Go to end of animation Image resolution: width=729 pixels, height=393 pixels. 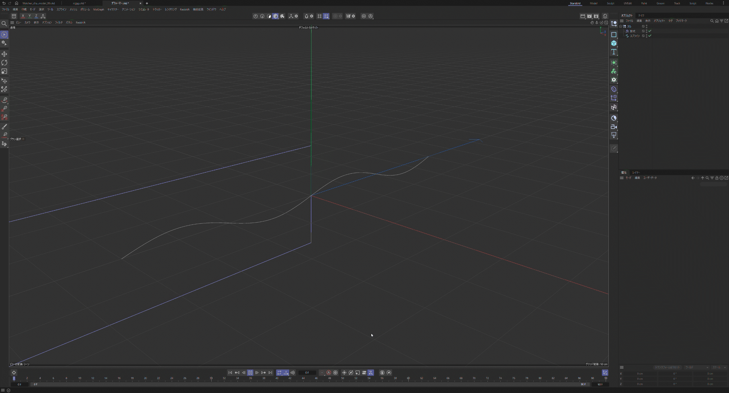click(270, 372)
